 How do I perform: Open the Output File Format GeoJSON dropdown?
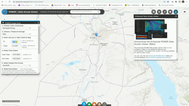(17, 65)
